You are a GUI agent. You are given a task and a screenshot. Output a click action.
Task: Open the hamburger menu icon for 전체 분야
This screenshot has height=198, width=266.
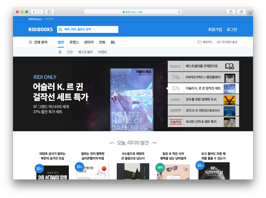point(30,42)
